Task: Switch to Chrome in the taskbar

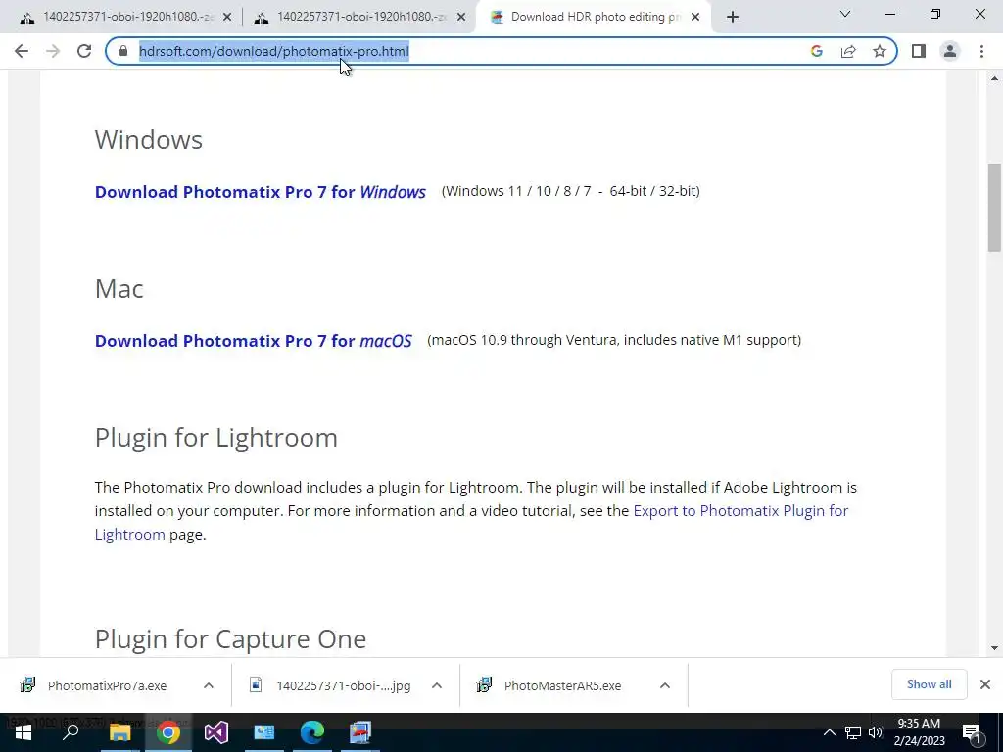Action: tap(168, 732)
